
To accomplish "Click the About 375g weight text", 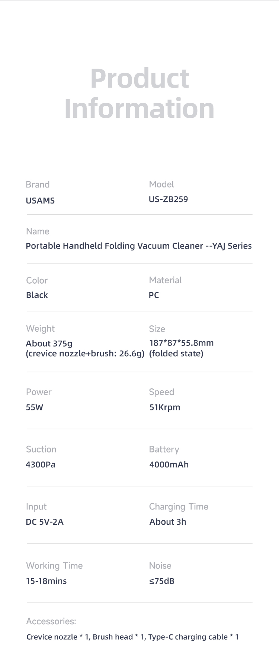I will tap(49, 343).
